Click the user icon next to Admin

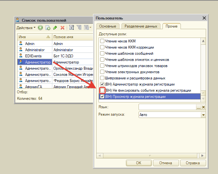(x=21, y=43)
